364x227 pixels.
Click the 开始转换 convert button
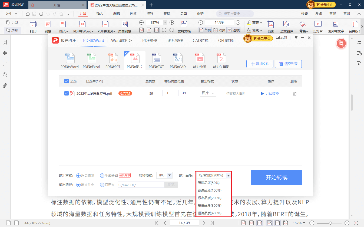pos(276,177)
